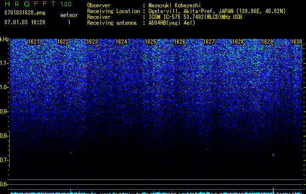The width and height of the screenshot is (306, 194).
Task: Click the small green echo dot near 1622
Action: tap(71, 153)
